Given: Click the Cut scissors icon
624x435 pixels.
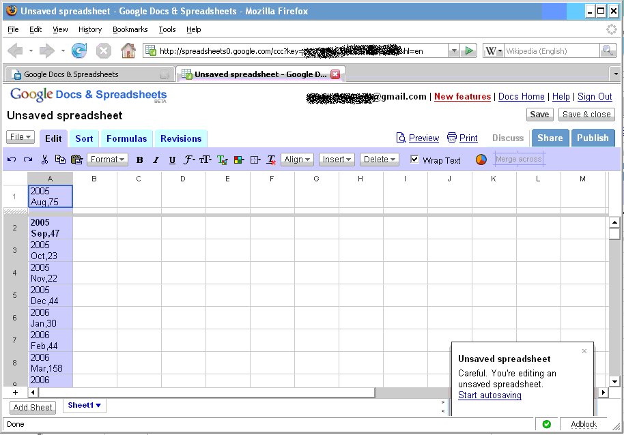Looking at the screenshot, I should click(x=44, y=160).
